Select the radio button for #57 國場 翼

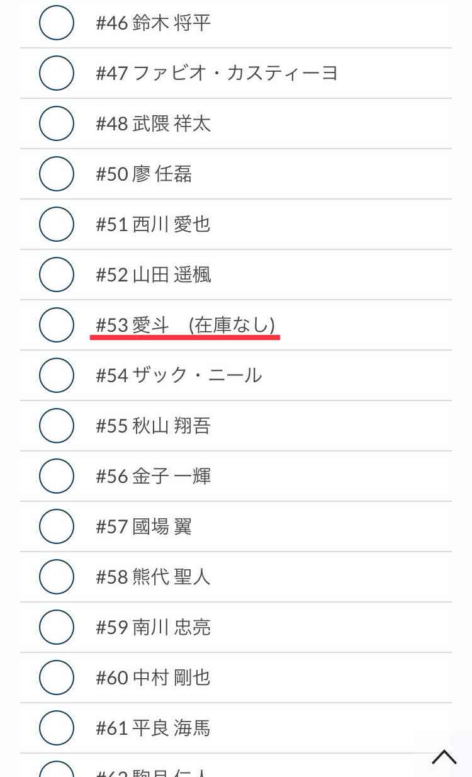55,526
